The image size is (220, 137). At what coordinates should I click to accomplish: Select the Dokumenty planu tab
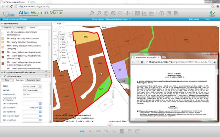(33, 80)
